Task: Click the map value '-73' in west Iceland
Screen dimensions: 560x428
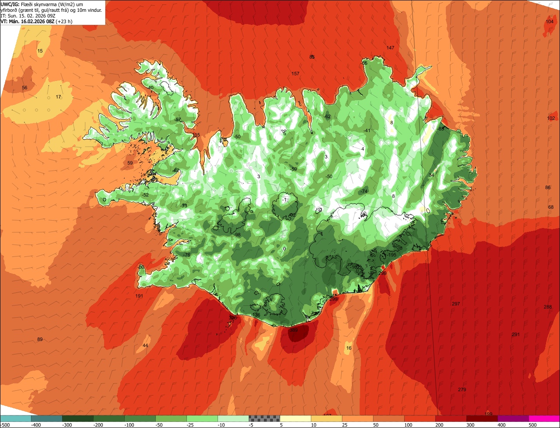Action: pos(184,206)
